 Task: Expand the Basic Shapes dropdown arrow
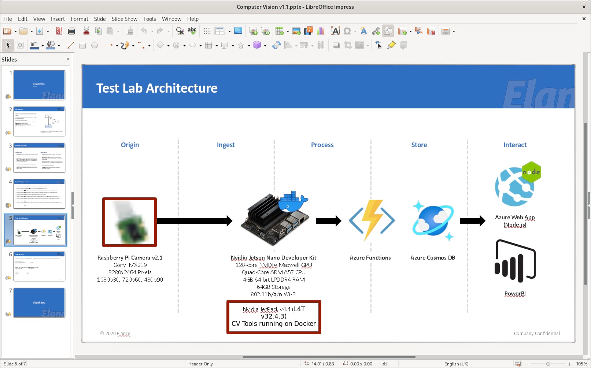coord(168,45)
